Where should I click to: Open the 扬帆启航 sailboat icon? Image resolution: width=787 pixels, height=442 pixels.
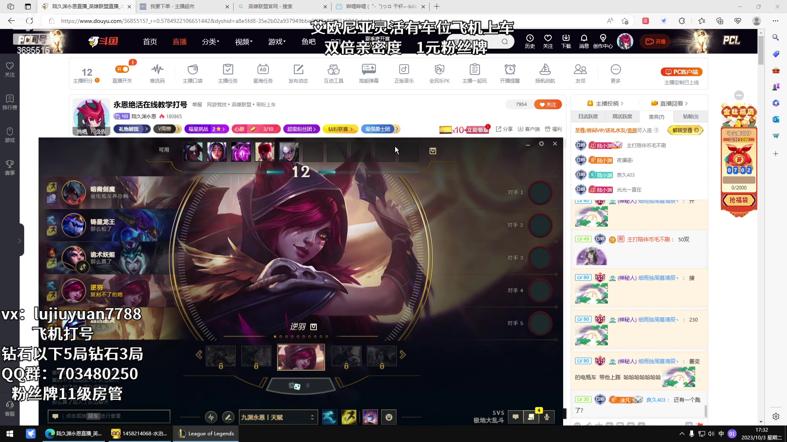pos(545,73)
